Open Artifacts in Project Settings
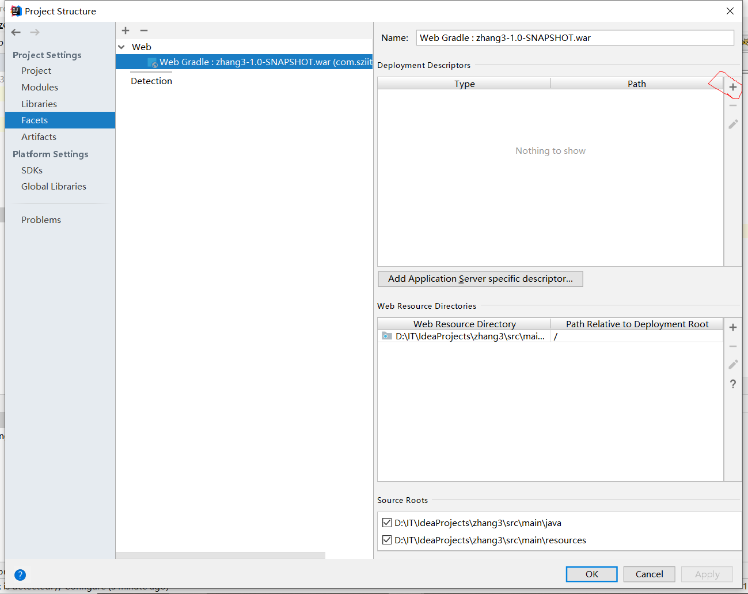This screenshot has width=748, height=594. (x=39, y=137)
